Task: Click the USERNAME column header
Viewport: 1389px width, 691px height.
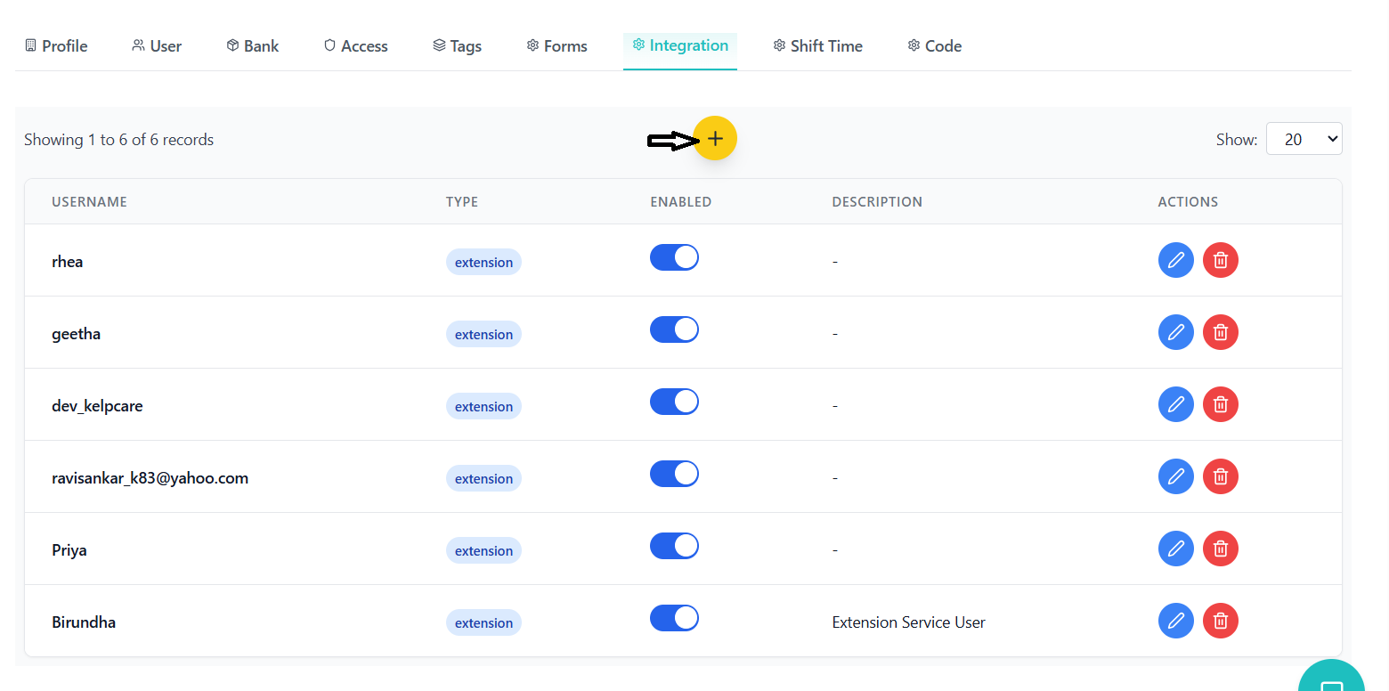Action: (89, 202)
